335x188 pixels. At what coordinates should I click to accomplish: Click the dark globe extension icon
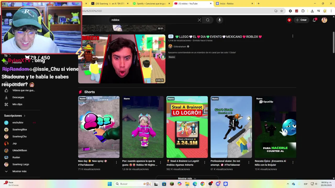pyautogui.click(x=290, y=11)
